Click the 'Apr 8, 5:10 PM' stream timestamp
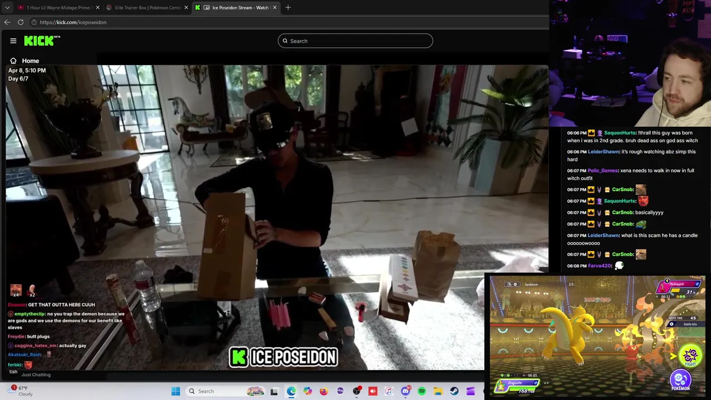711x400 pixels. 27,71
